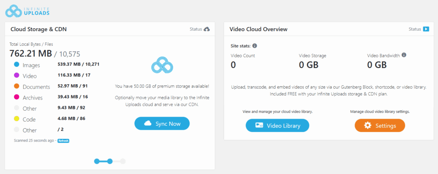Click the 116.33 MB / 17 value
This screenshot has height=174, width=438.
point(74,75)
